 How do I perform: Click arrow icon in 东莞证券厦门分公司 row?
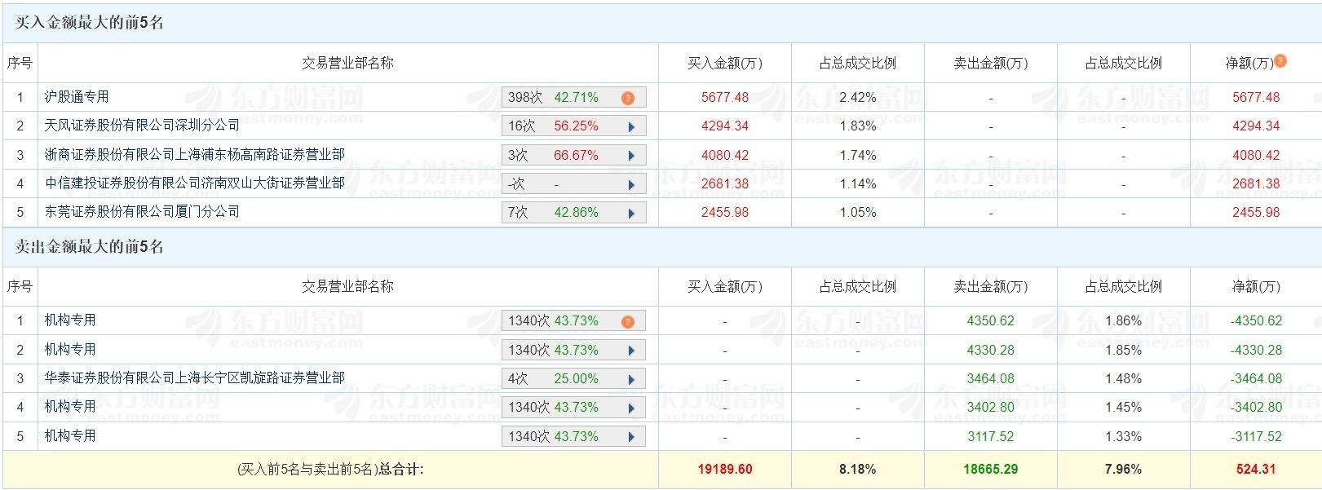pos(631,213)
